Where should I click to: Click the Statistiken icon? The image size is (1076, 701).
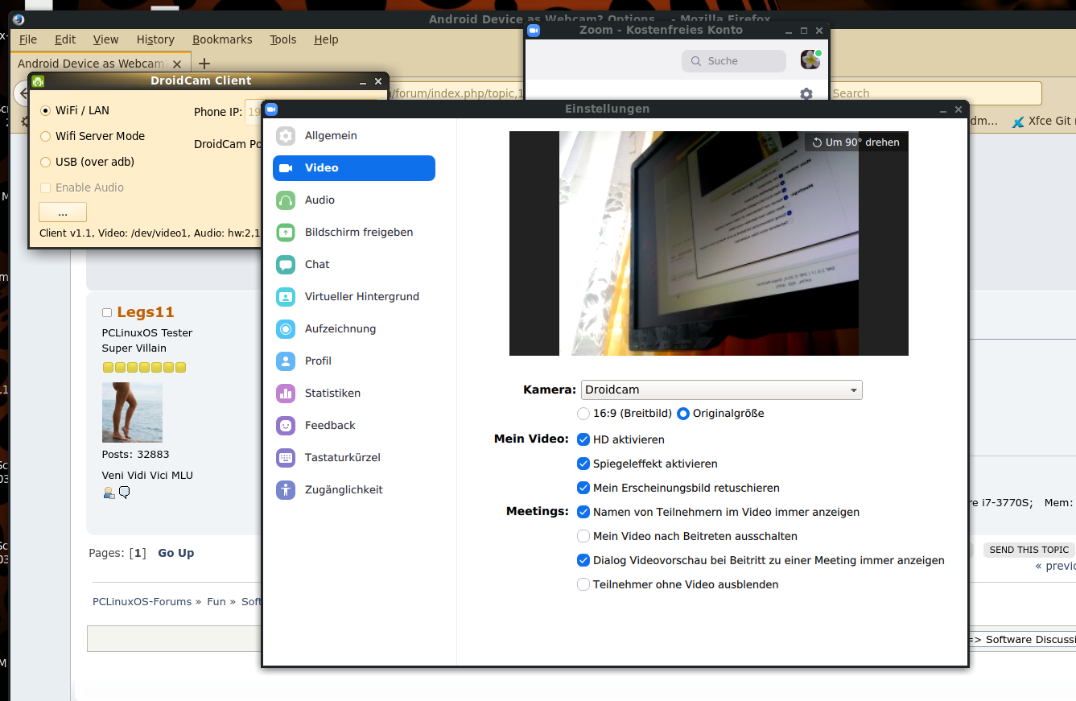point(286,394)
